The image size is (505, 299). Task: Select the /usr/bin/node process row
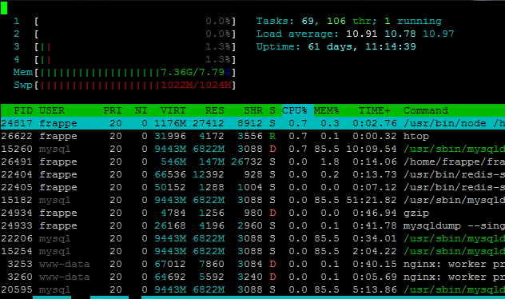(252, 123)
